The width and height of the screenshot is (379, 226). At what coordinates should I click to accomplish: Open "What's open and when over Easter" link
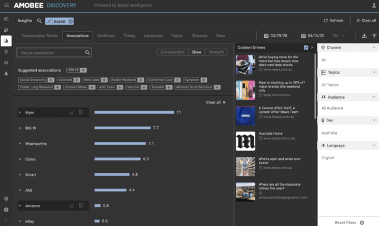(279, 161)
